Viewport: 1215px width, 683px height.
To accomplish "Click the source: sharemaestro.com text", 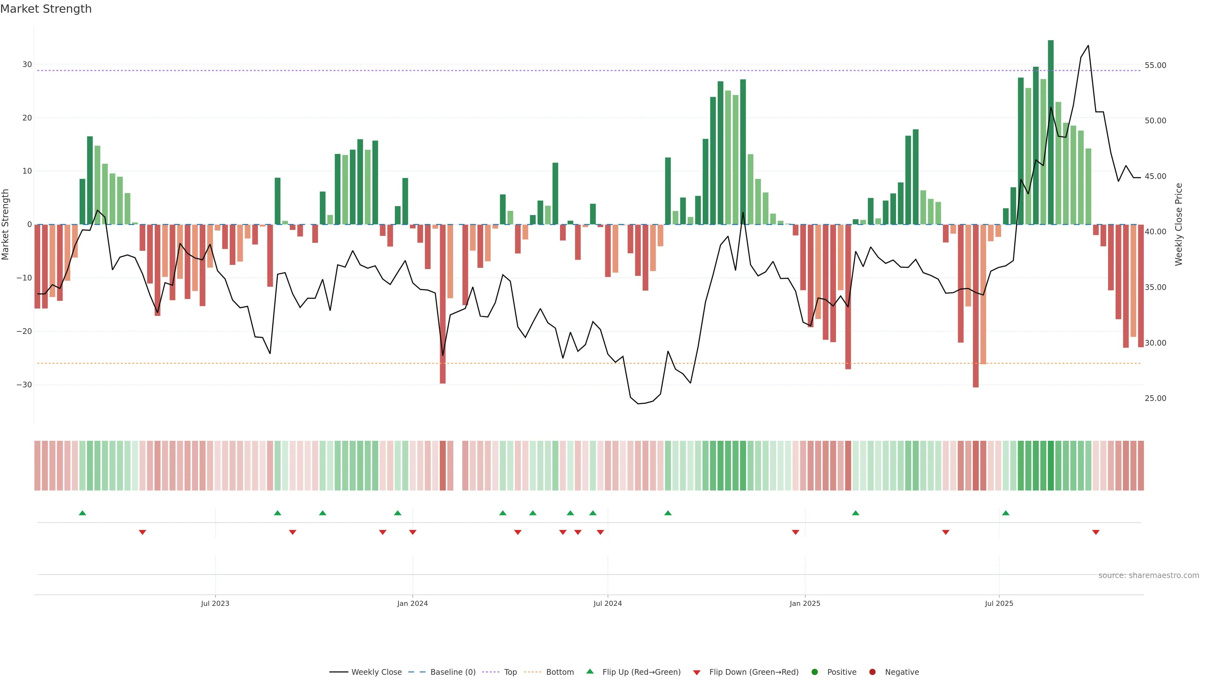I will pos(1149,575).
